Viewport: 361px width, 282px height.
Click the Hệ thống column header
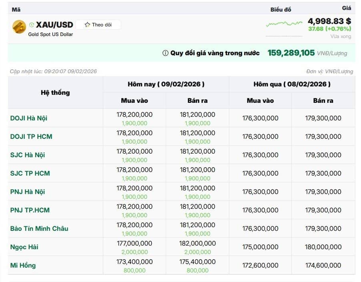pos(55,92)
